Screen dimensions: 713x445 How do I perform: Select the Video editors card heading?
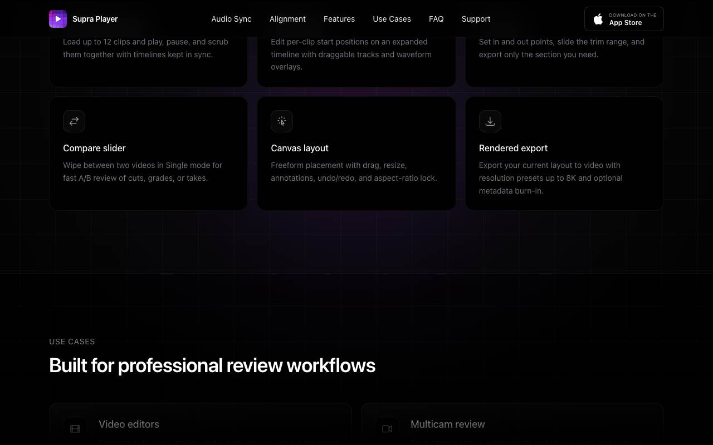129,424
